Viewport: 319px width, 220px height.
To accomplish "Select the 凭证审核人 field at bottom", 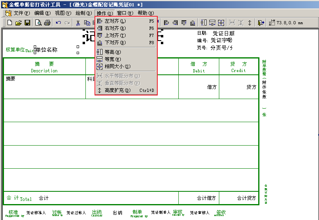I will (200, 213).
